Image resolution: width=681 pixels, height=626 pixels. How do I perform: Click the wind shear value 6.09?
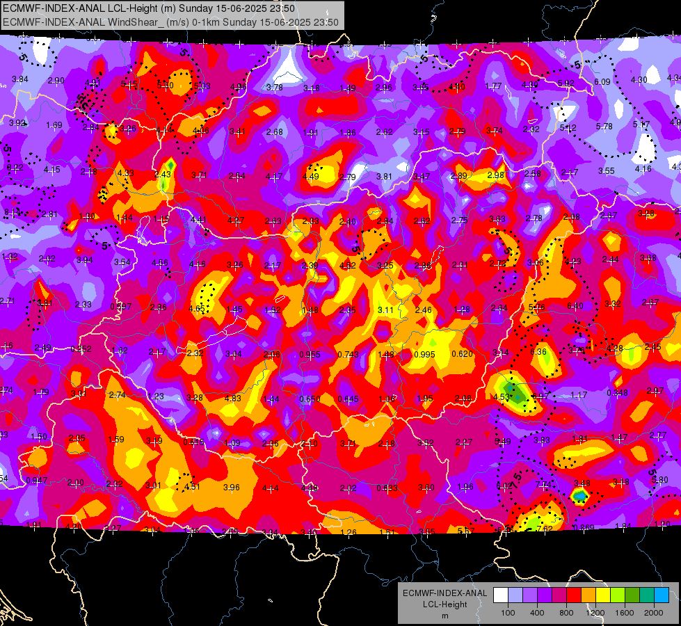click(x=602, y=81)
